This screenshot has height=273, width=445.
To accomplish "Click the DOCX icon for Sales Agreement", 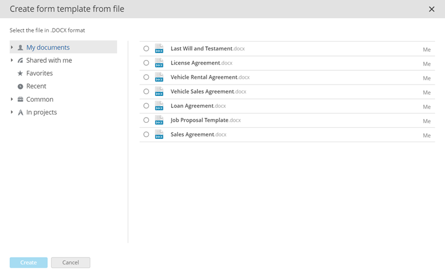I will click(x=159, y=134).
